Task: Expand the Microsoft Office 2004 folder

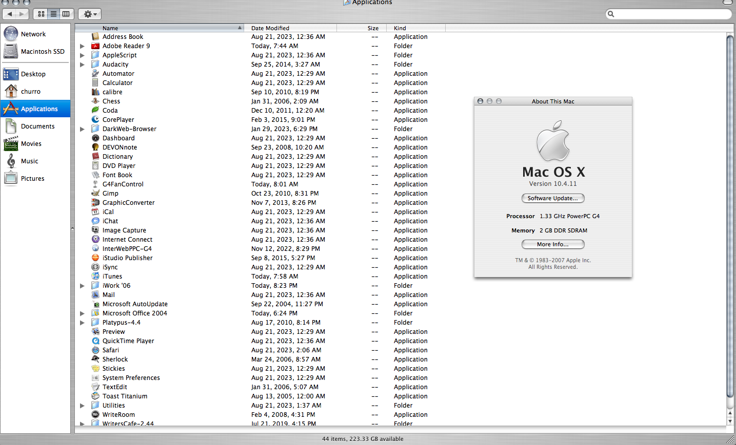Action: click(x=82, y=313)
